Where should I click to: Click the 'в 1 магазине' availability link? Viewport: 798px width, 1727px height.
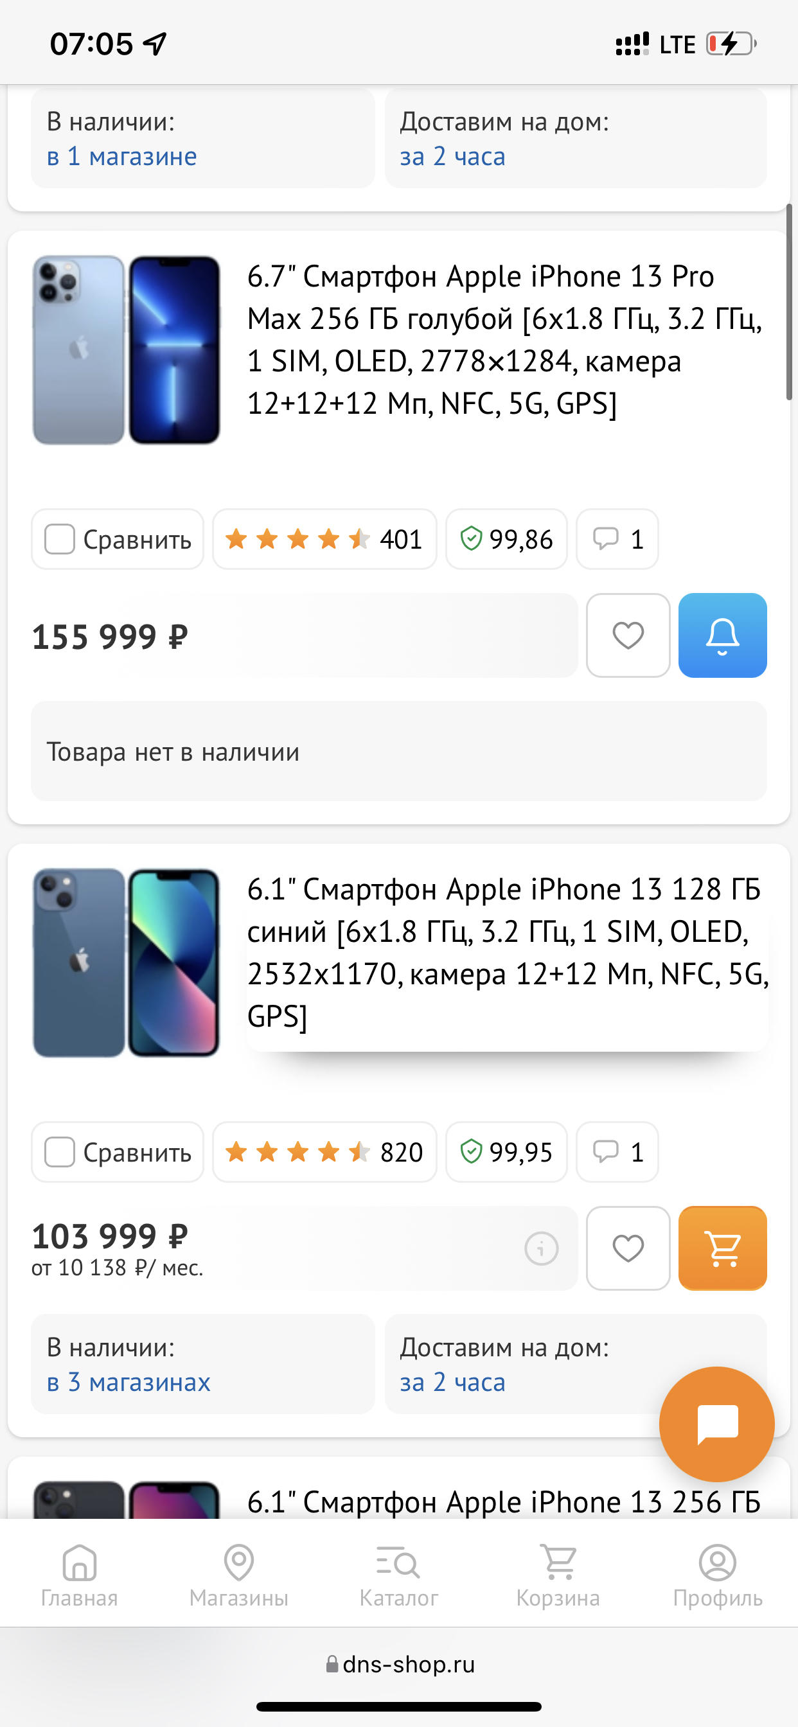[x=122, y=156]
